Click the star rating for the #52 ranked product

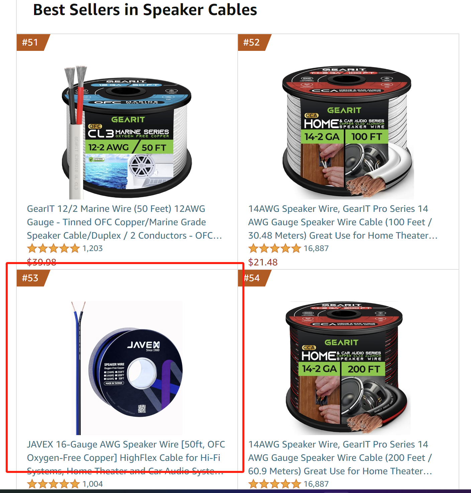tap(275, 249)
